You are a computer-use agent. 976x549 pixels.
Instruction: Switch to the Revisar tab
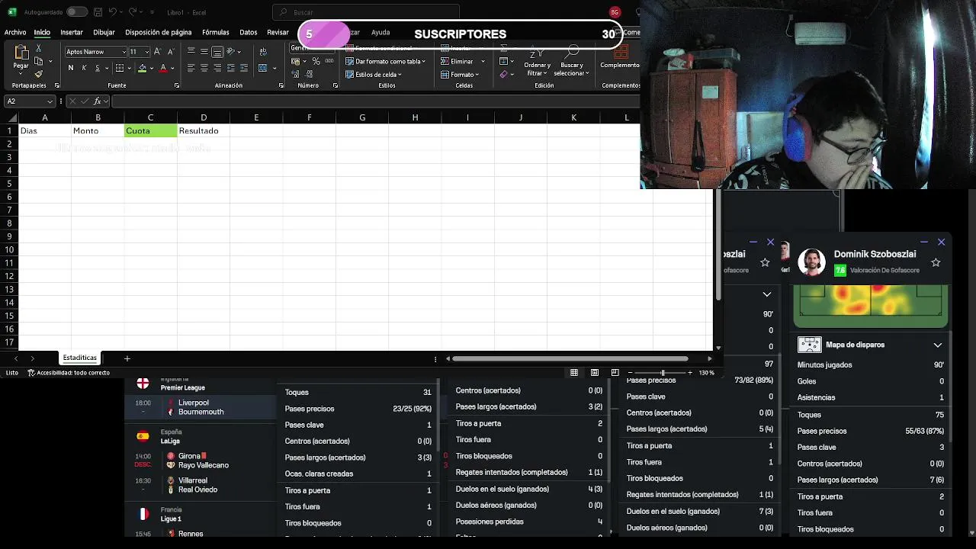tap(278, 32)
